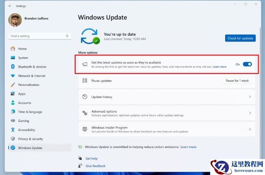Select Gaming label in sidebar
This screenshot has width=265, height=175.
[x=23, y=121]
